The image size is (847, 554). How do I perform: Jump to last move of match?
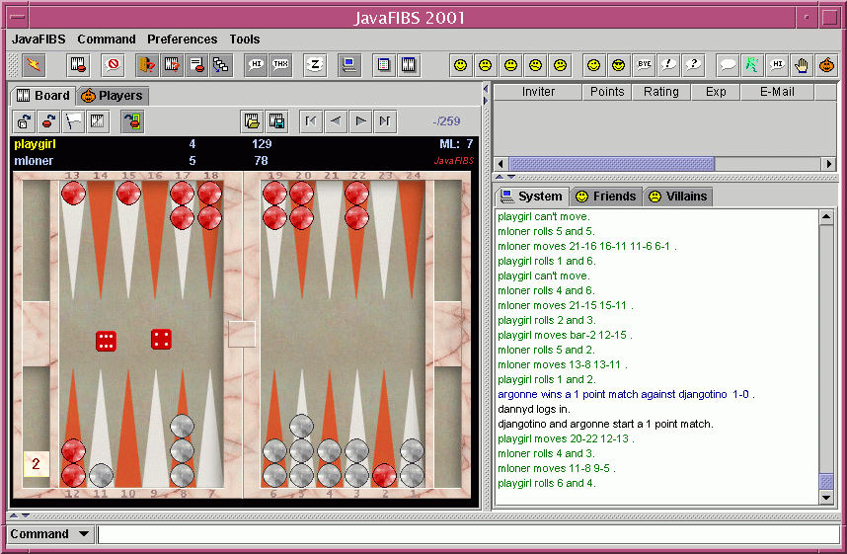click(x=385, y=121)
